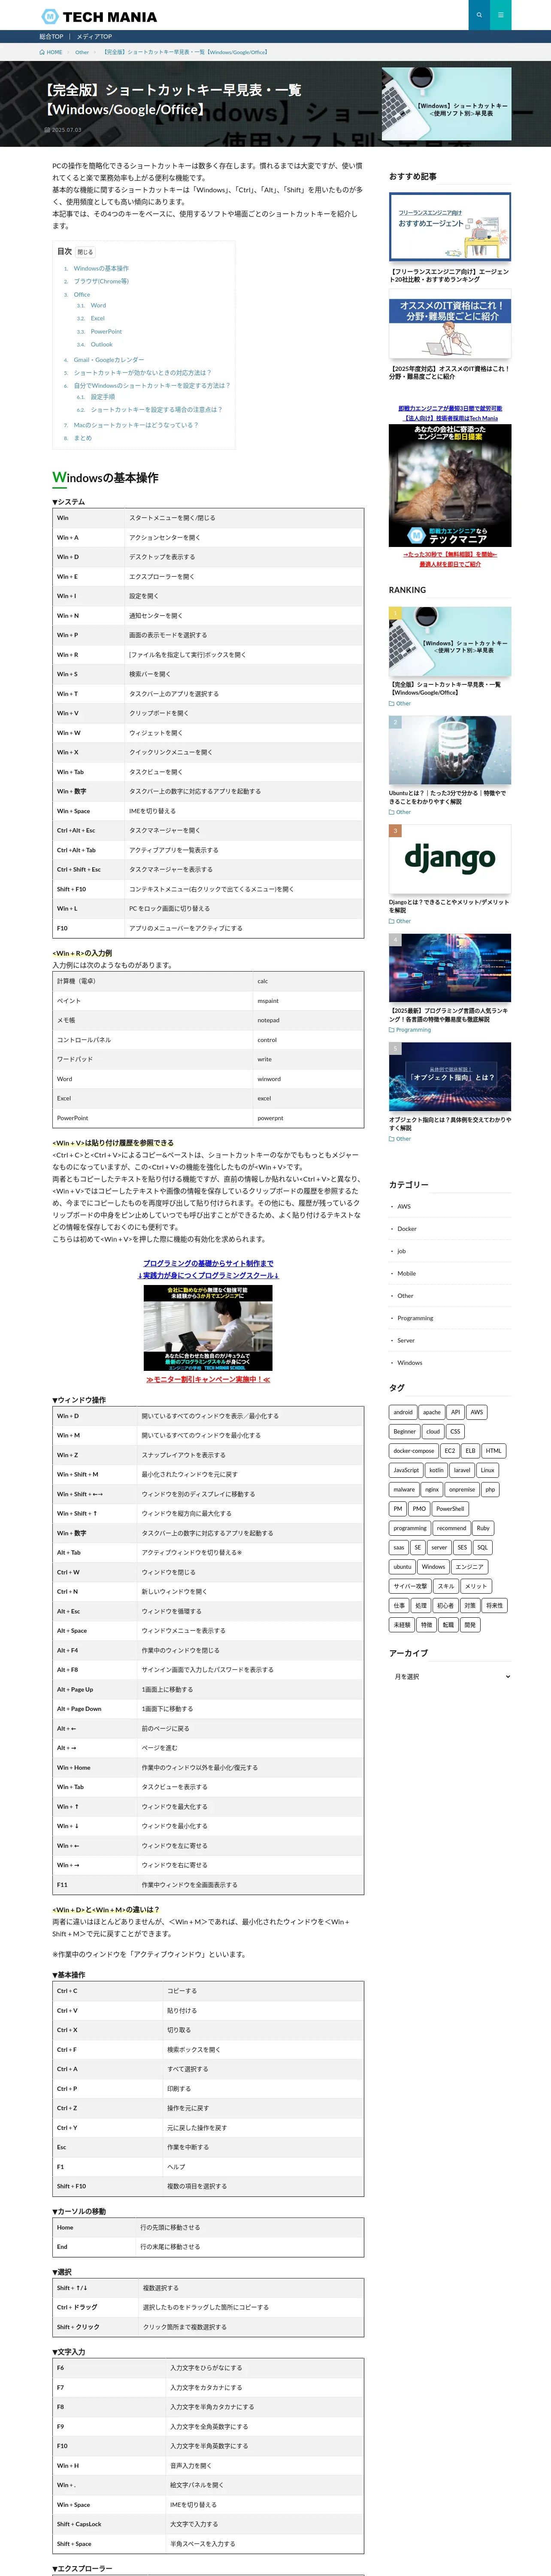
Task: Switch to the メディアTOP menu item
Action: tap(94, 36)
